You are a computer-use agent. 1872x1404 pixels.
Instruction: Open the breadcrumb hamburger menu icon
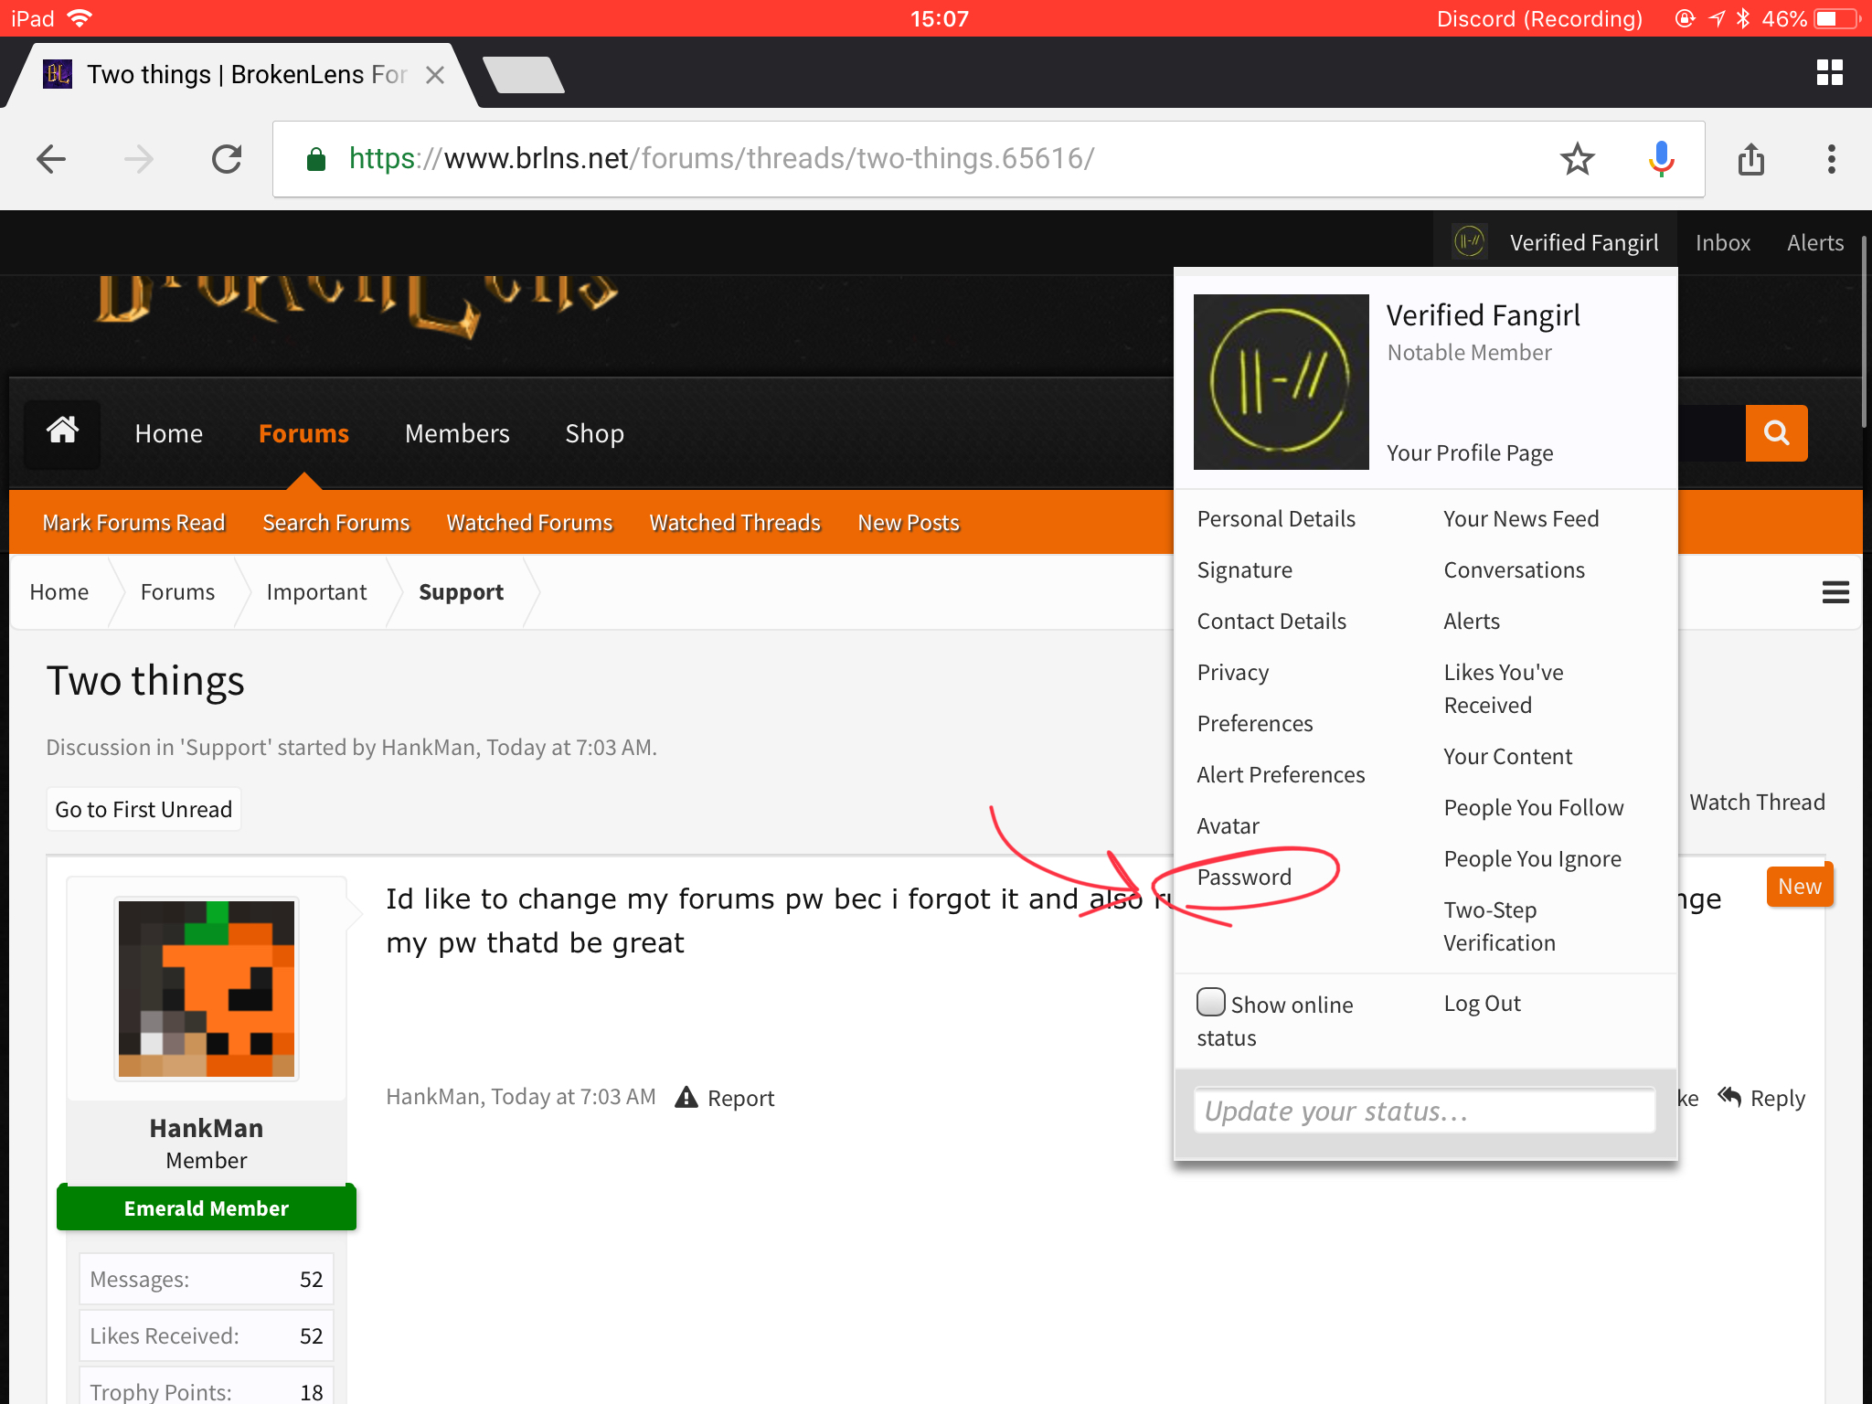coord(1835,592)
